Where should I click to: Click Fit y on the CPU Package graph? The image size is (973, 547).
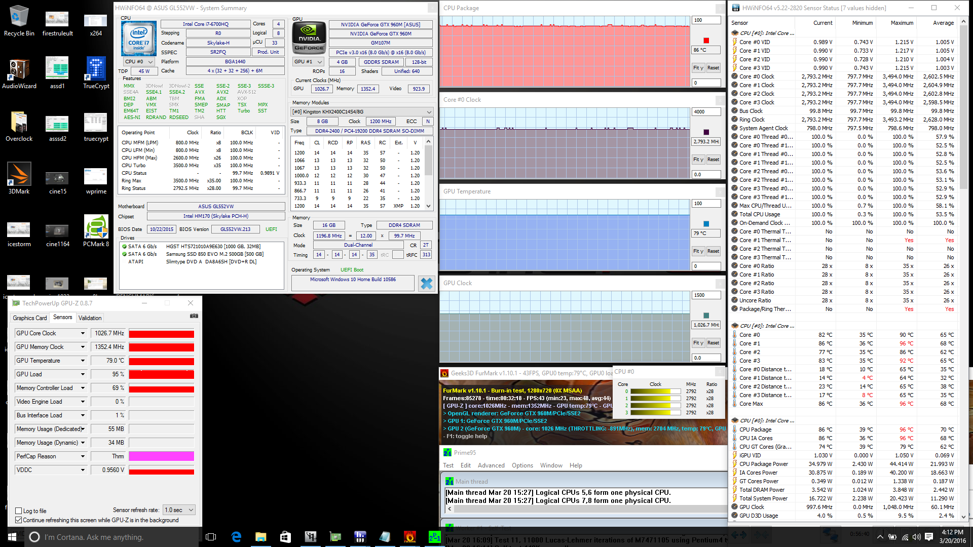[698, 68]
